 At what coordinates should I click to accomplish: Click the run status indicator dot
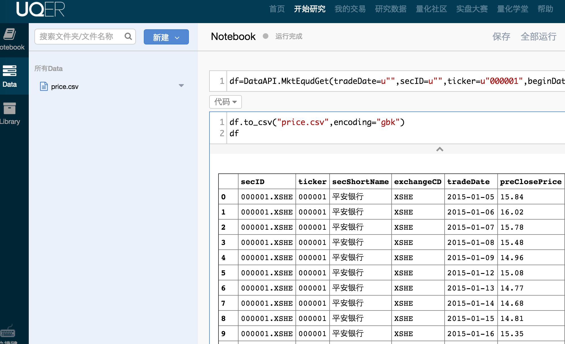click(265, 36)
